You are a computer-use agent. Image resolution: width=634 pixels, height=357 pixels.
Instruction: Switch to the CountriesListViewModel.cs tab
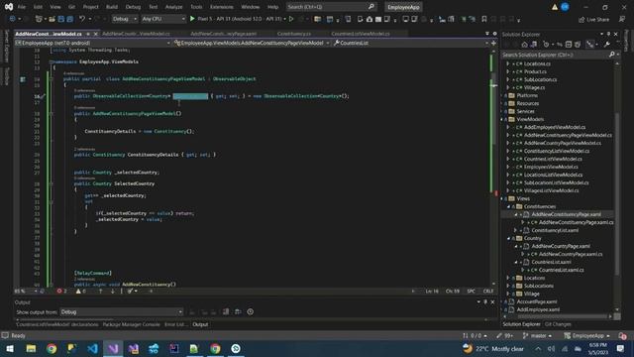click(x=361, y=34)
